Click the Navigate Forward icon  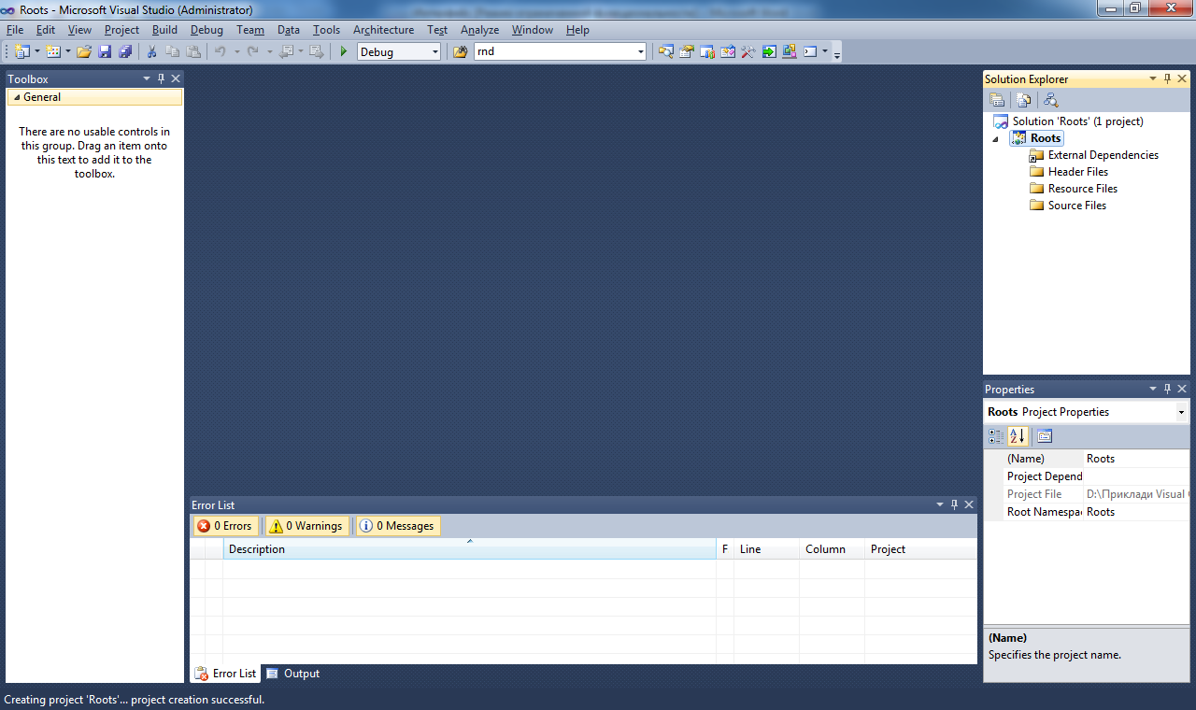[x=317, y=51]
